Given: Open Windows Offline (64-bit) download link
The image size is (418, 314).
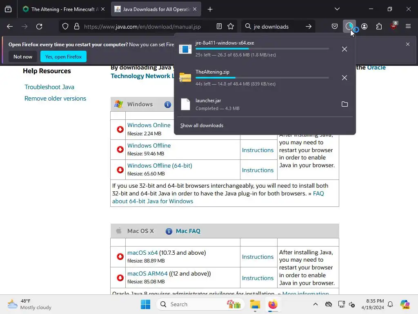Looking at the screenshot, I should coord(160,166).
